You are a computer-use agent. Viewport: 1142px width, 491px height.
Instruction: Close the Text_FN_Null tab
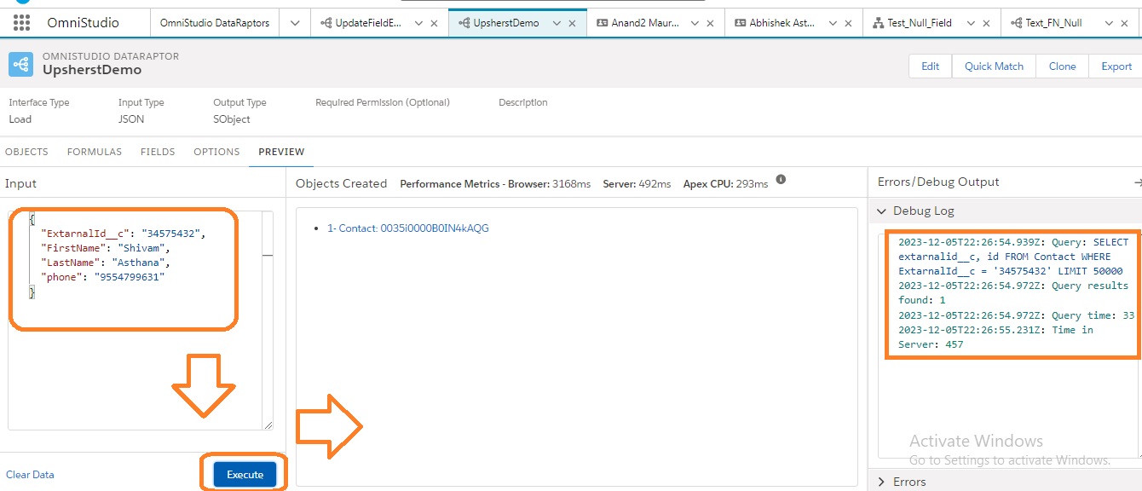[1124, 24]
